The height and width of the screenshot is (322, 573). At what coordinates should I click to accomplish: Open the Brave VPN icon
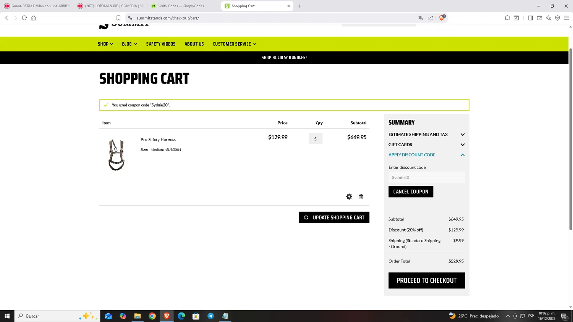click(x=557, y=18)
